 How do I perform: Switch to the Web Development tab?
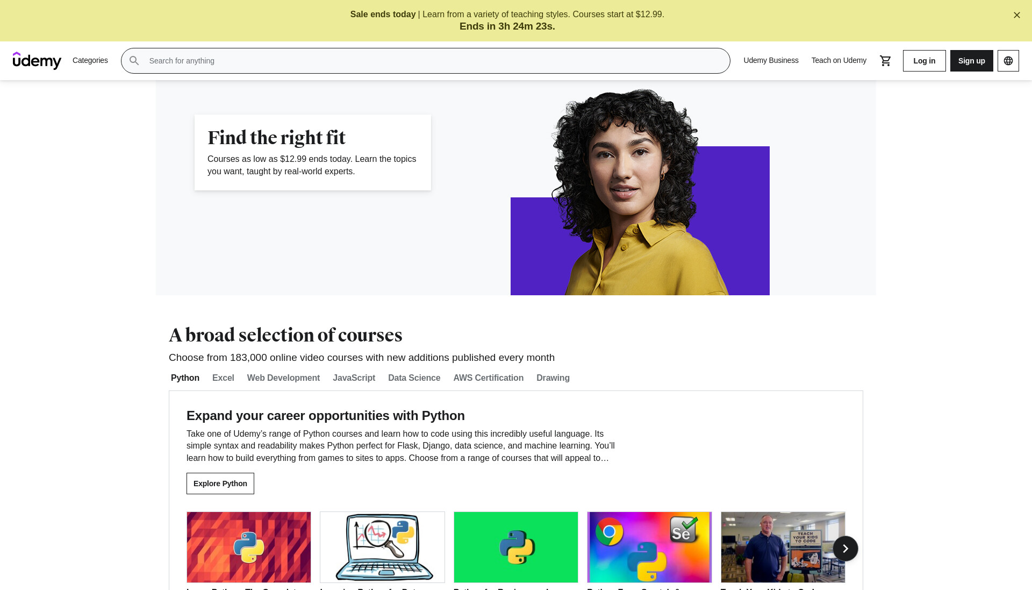(x=283, y=378)
